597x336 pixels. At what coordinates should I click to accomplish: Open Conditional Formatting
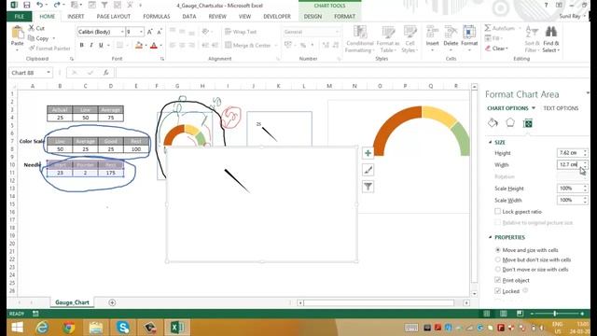tap(360, 39)
